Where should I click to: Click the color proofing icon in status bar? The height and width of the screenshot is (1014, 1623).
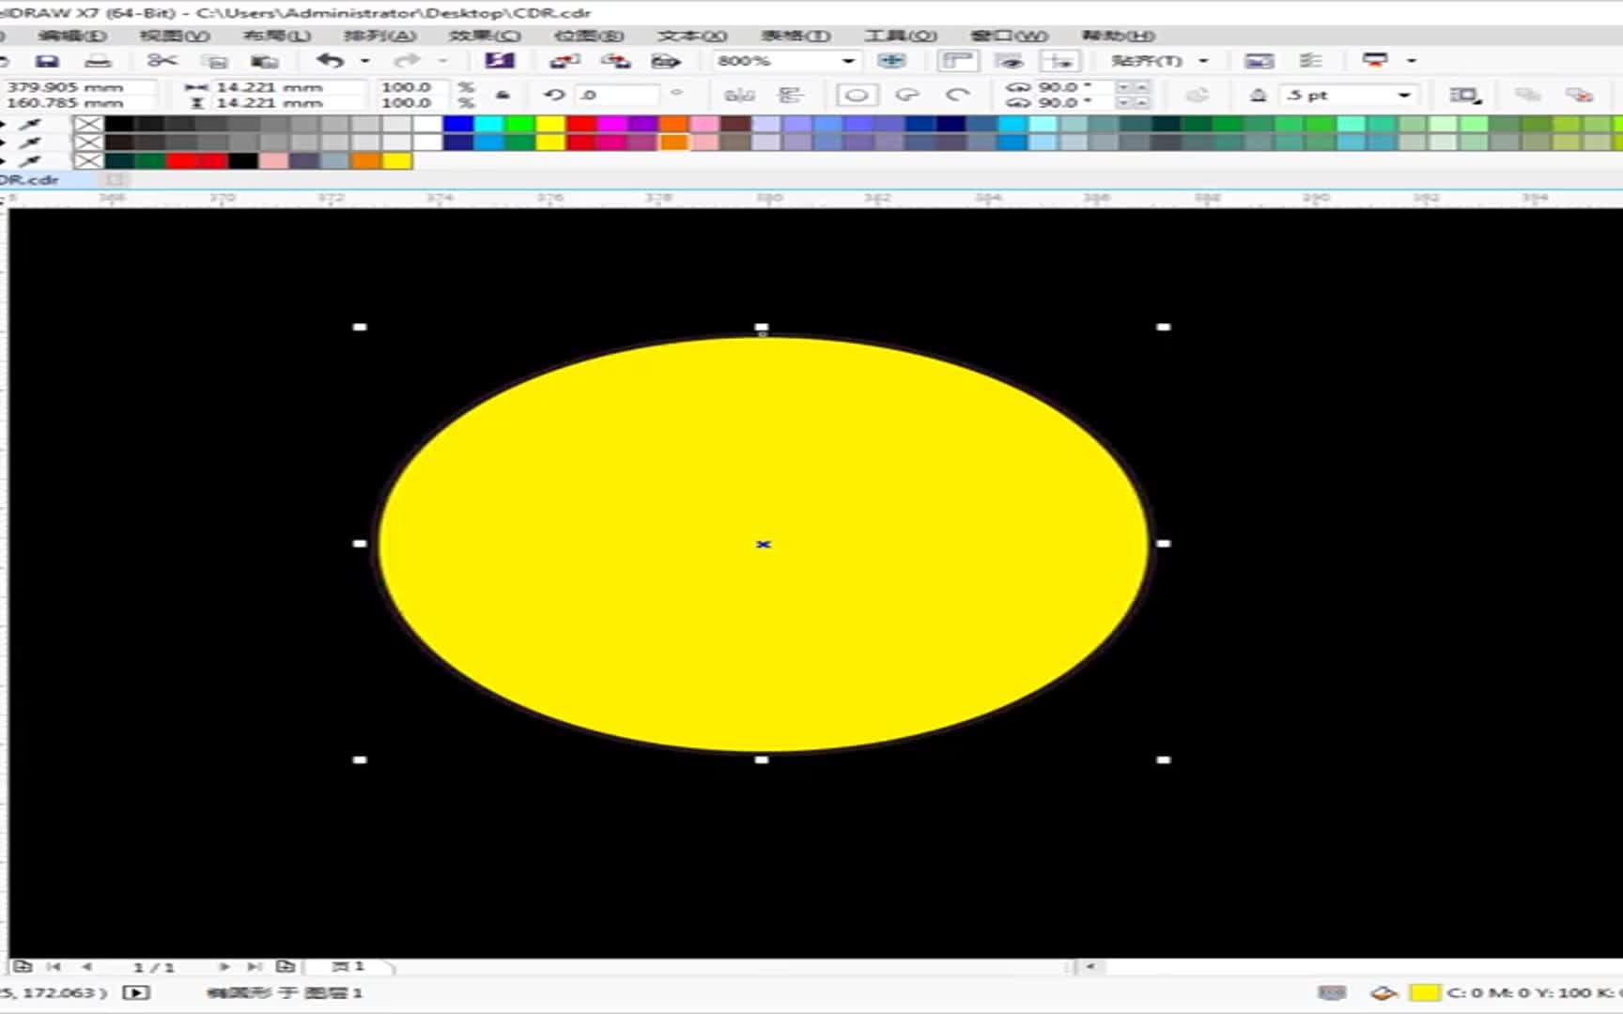point(1332,992)
